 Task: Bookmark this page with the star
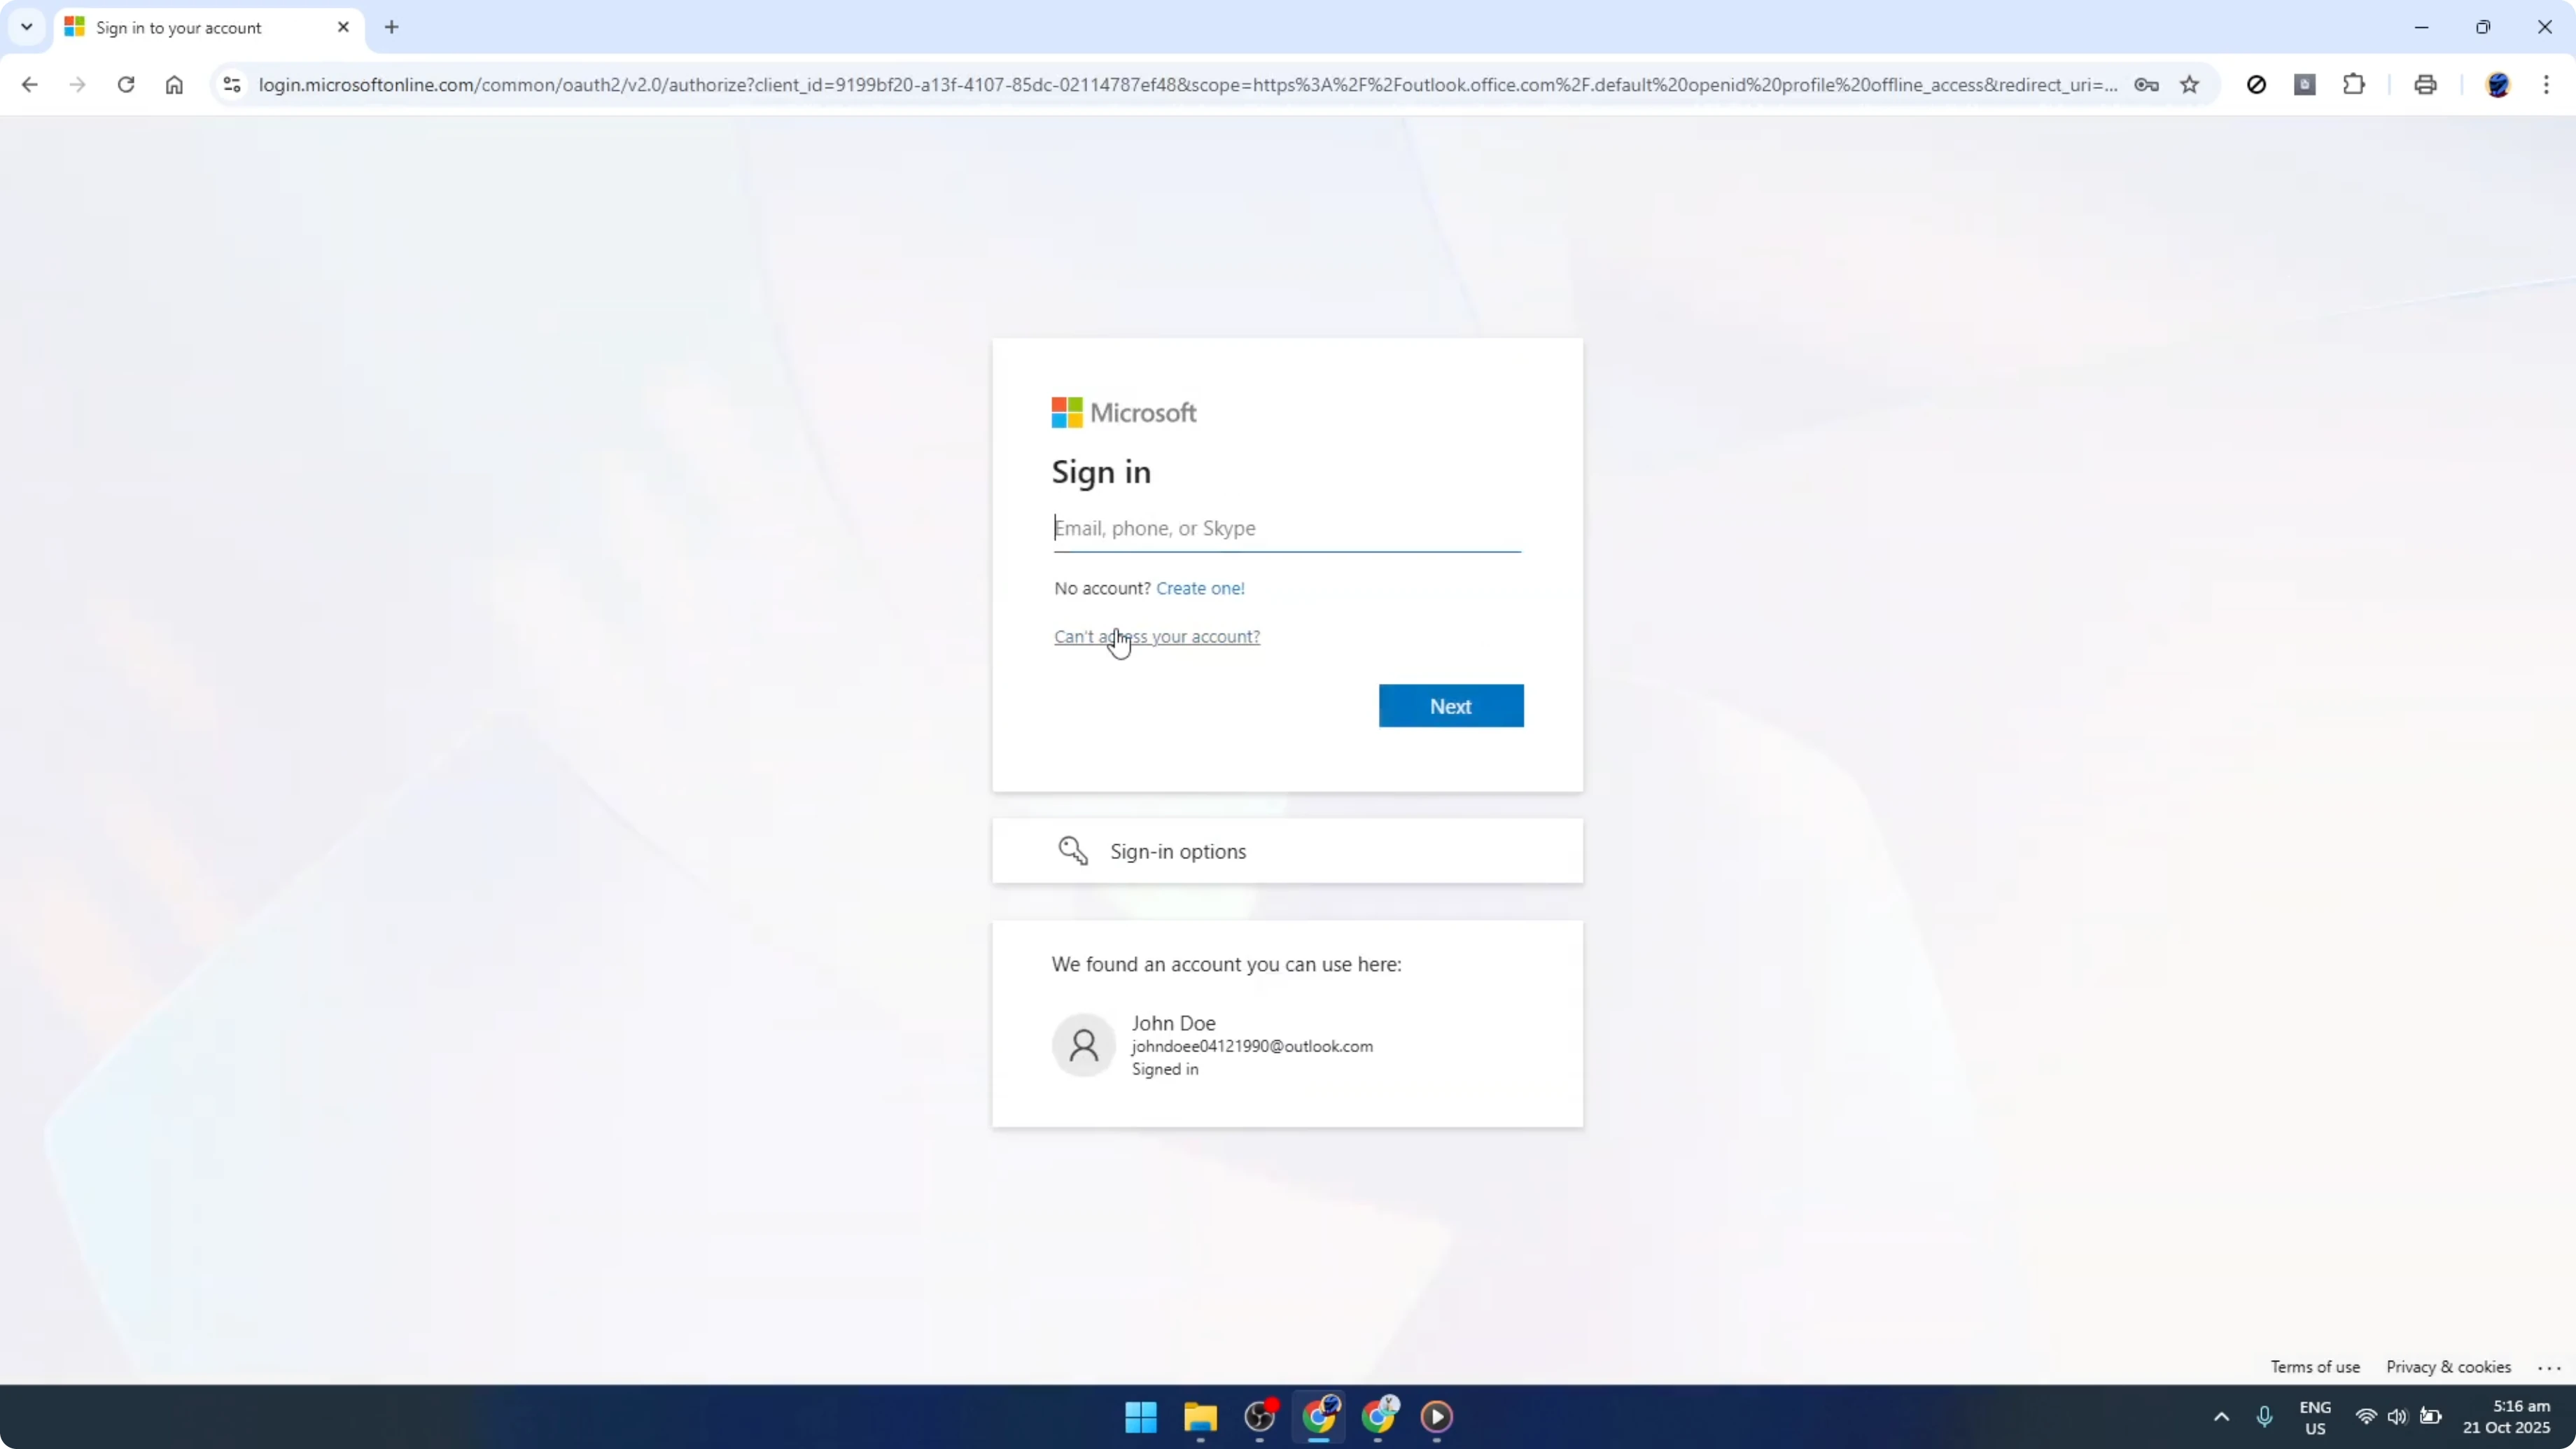(x=2190, y=85)
